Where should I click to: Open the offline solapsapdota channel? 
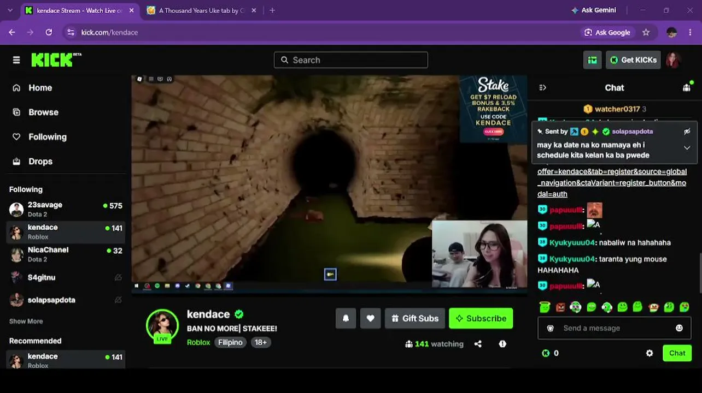[66, 300]
